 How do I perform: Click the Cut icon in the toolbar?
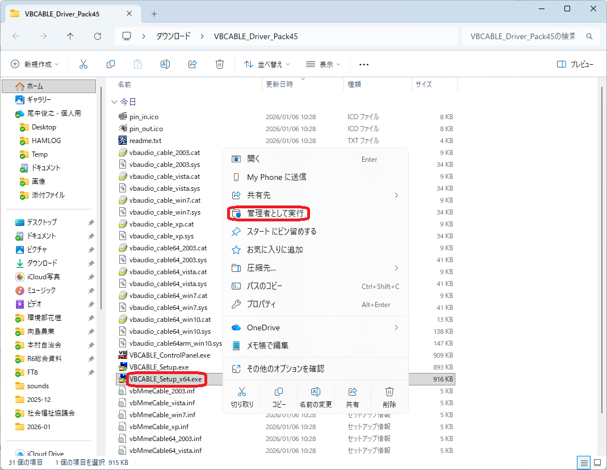pos(83,64)
